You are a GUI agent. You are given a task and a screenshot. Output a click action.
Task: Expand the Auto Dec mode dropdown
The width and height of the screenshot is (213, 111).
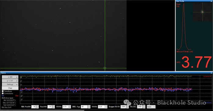click(151, 107)
